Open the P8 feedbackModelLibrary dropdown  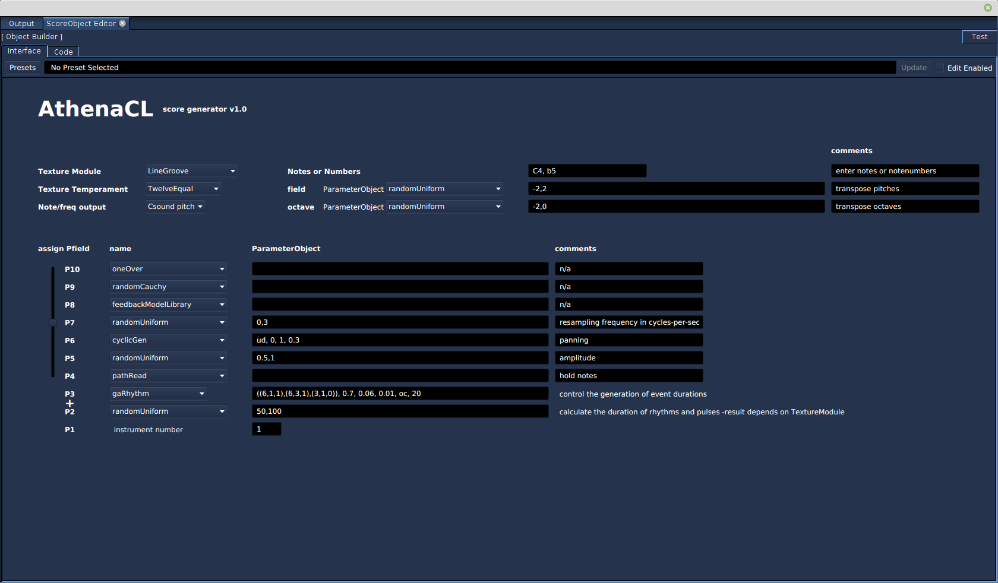click(168, 305)
